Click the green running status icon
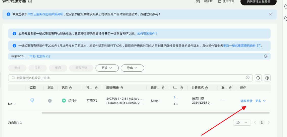 64,101
